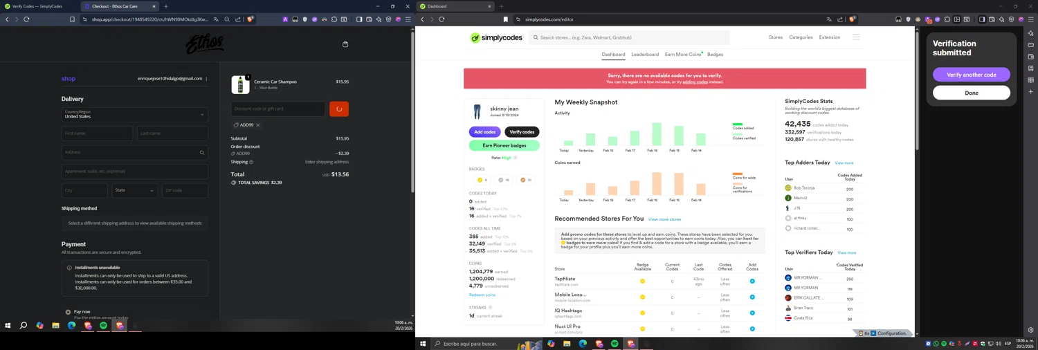1038x350 pixels.
Task: Click the SimplyCodes logo
Action: coord(495,38)
